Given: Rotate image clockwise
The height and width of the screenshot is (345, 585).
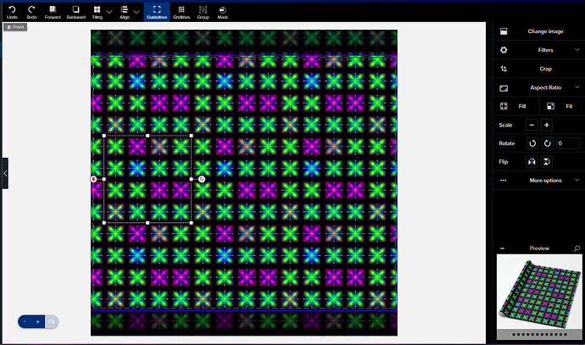Looking at the screenshot, I should coord(548,143).
